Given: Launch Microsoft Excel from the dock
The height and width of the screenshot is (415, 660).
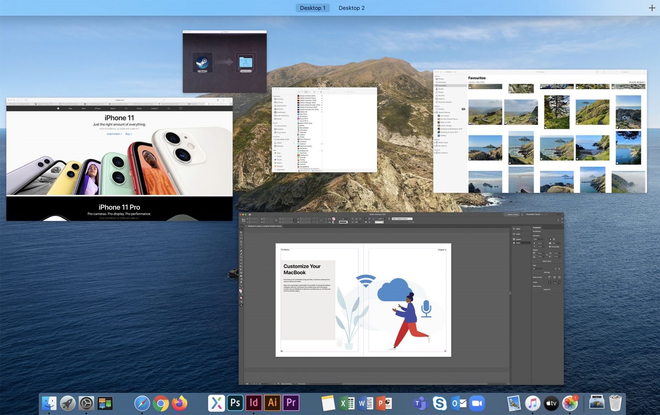Looking at the screenshot, I should click(347, 404).
